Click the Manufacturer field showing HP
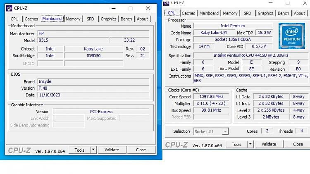 tap(93, 33)
